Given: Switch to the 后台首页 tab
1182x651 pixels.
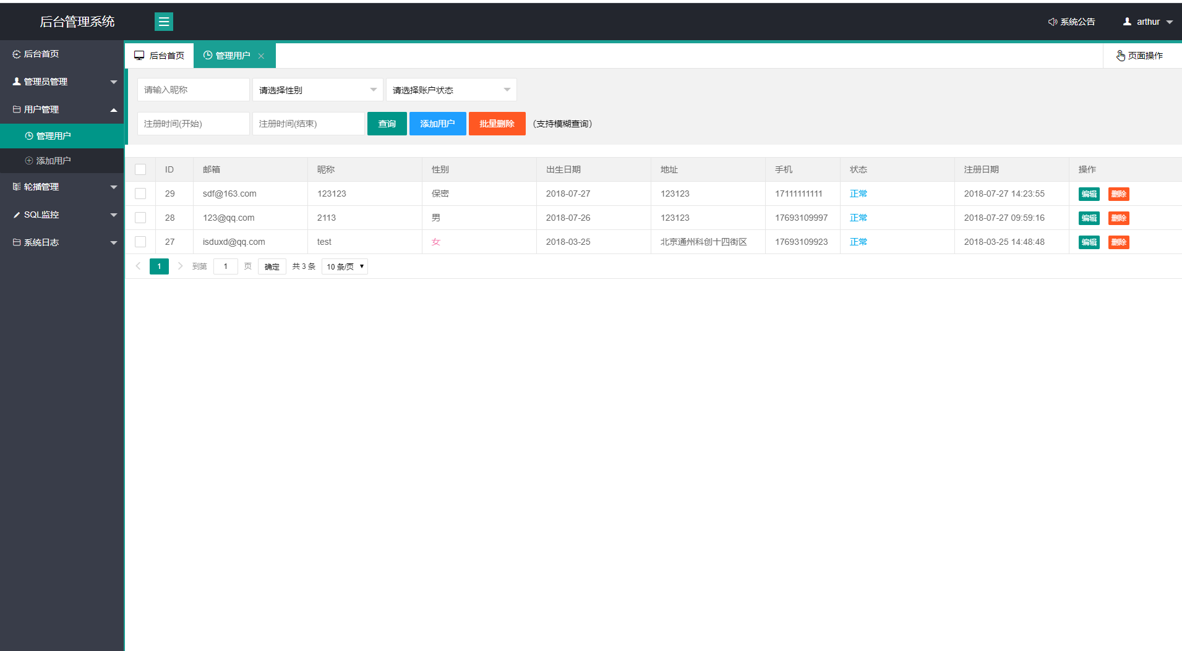Looking at the screenshot, I should click(159, 55).
